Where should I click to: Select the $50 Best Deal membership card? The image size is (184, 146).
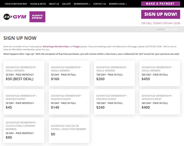click(x=24, y=73)
